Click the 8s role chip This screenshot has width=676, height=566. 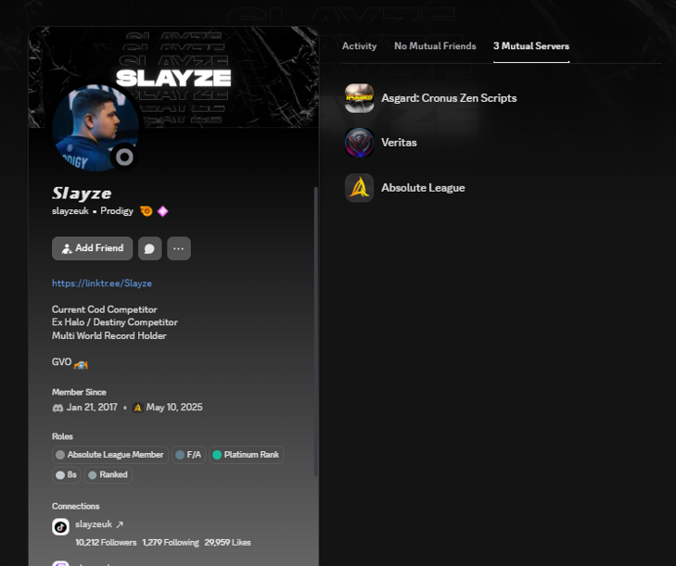pos(67,474)
